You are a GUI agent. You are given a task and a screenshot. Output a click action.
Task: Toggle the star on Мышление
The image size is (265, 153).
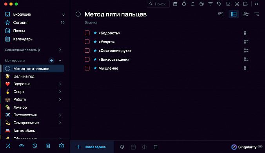[x=95, y=68]
